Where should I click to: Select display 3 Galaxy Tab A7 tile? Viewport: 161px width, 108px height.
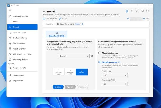point(70,72)
